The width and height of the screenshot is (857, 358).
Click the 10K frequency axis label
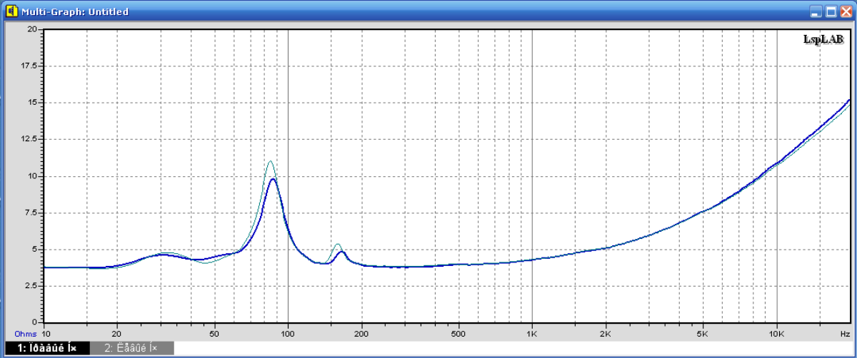pyautogui.click(x=776, y=333)
